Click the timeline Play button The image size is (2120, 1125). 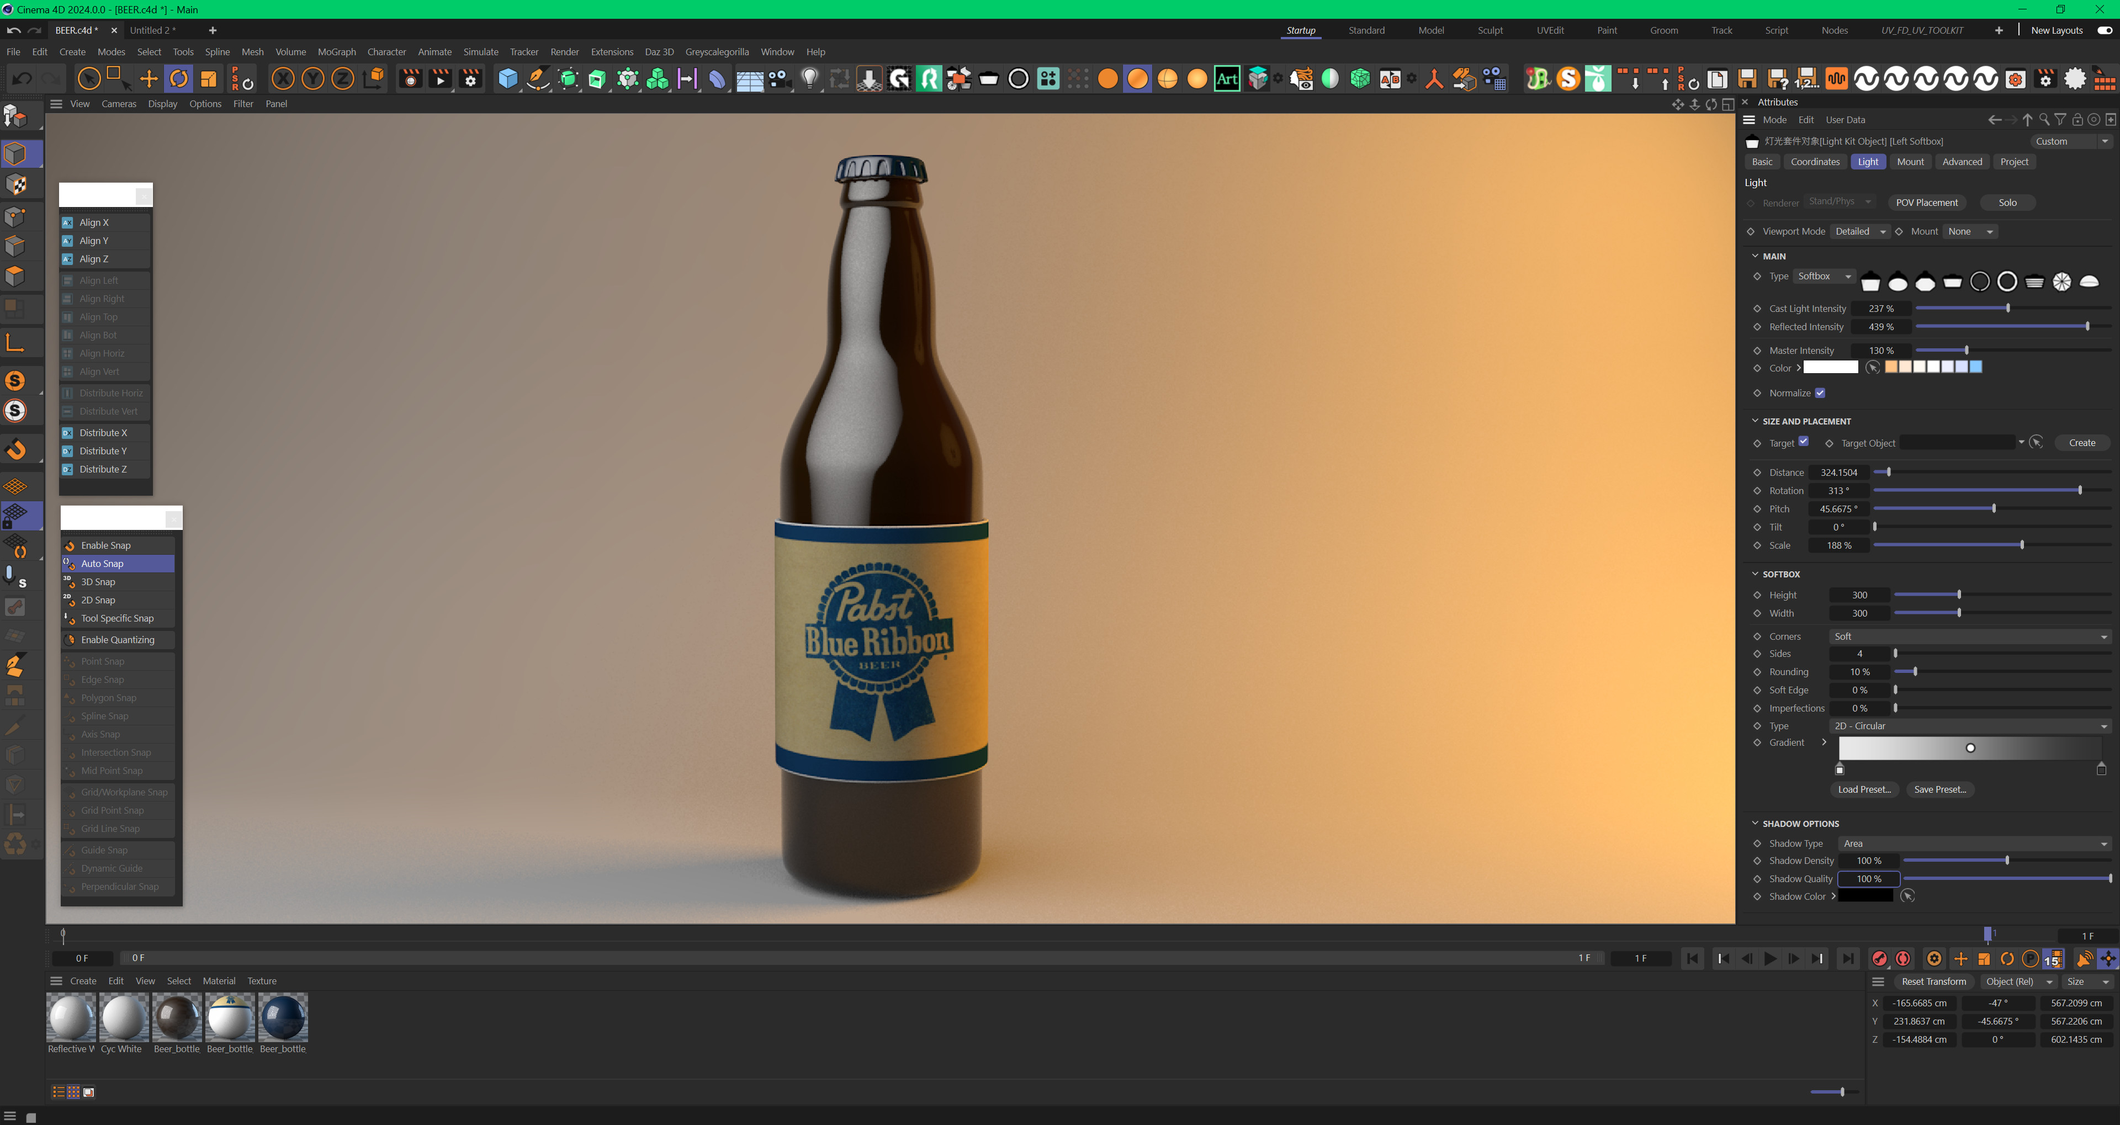1769,959
